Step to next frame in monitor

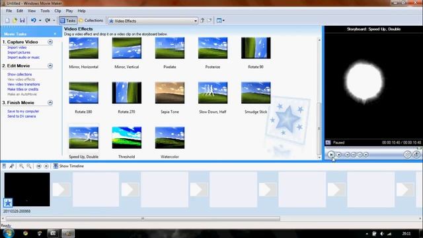(360, 155)
